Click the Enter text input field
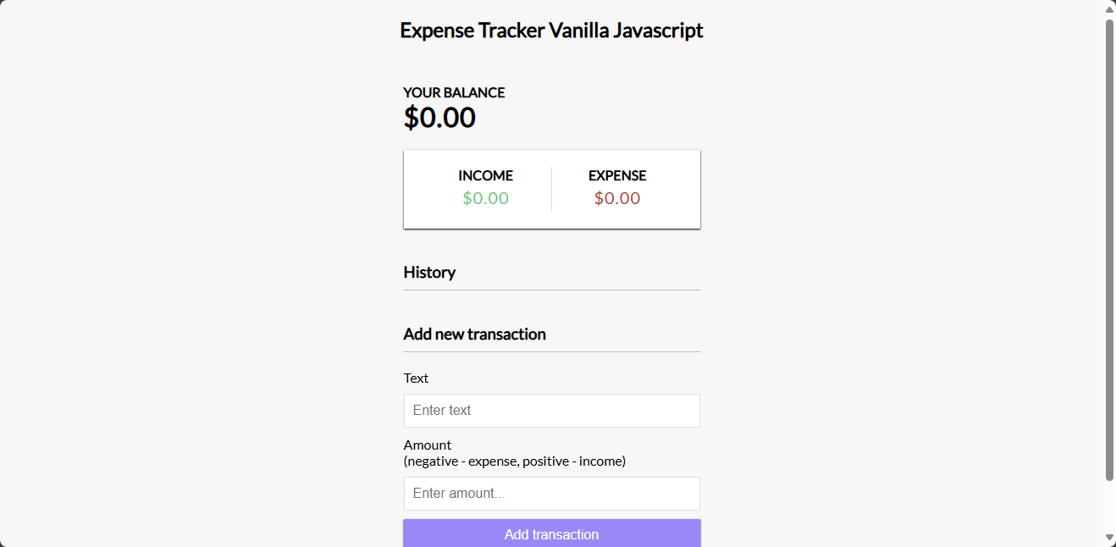 tap(552, 411)
